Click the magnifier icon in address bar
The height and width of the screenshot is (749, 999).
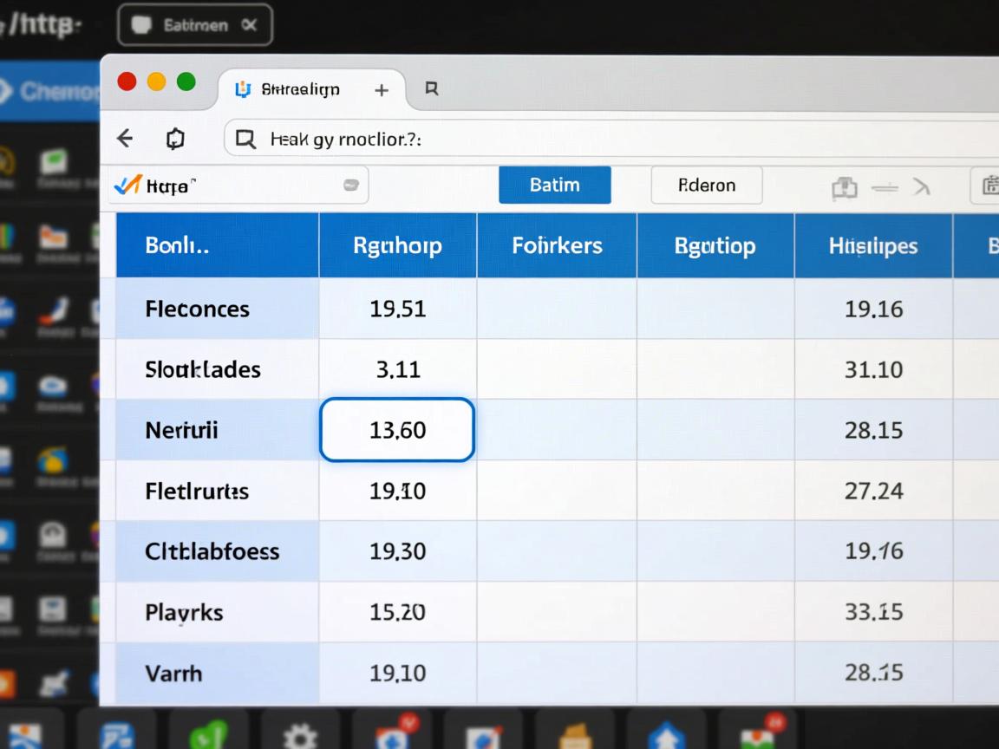pos(246,140)
